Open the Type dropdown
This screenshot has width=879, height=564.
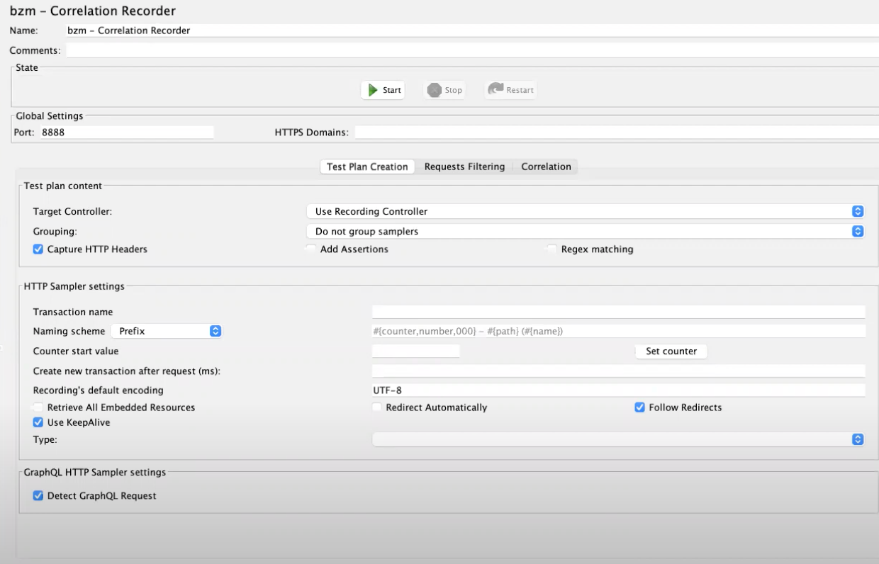618,439
